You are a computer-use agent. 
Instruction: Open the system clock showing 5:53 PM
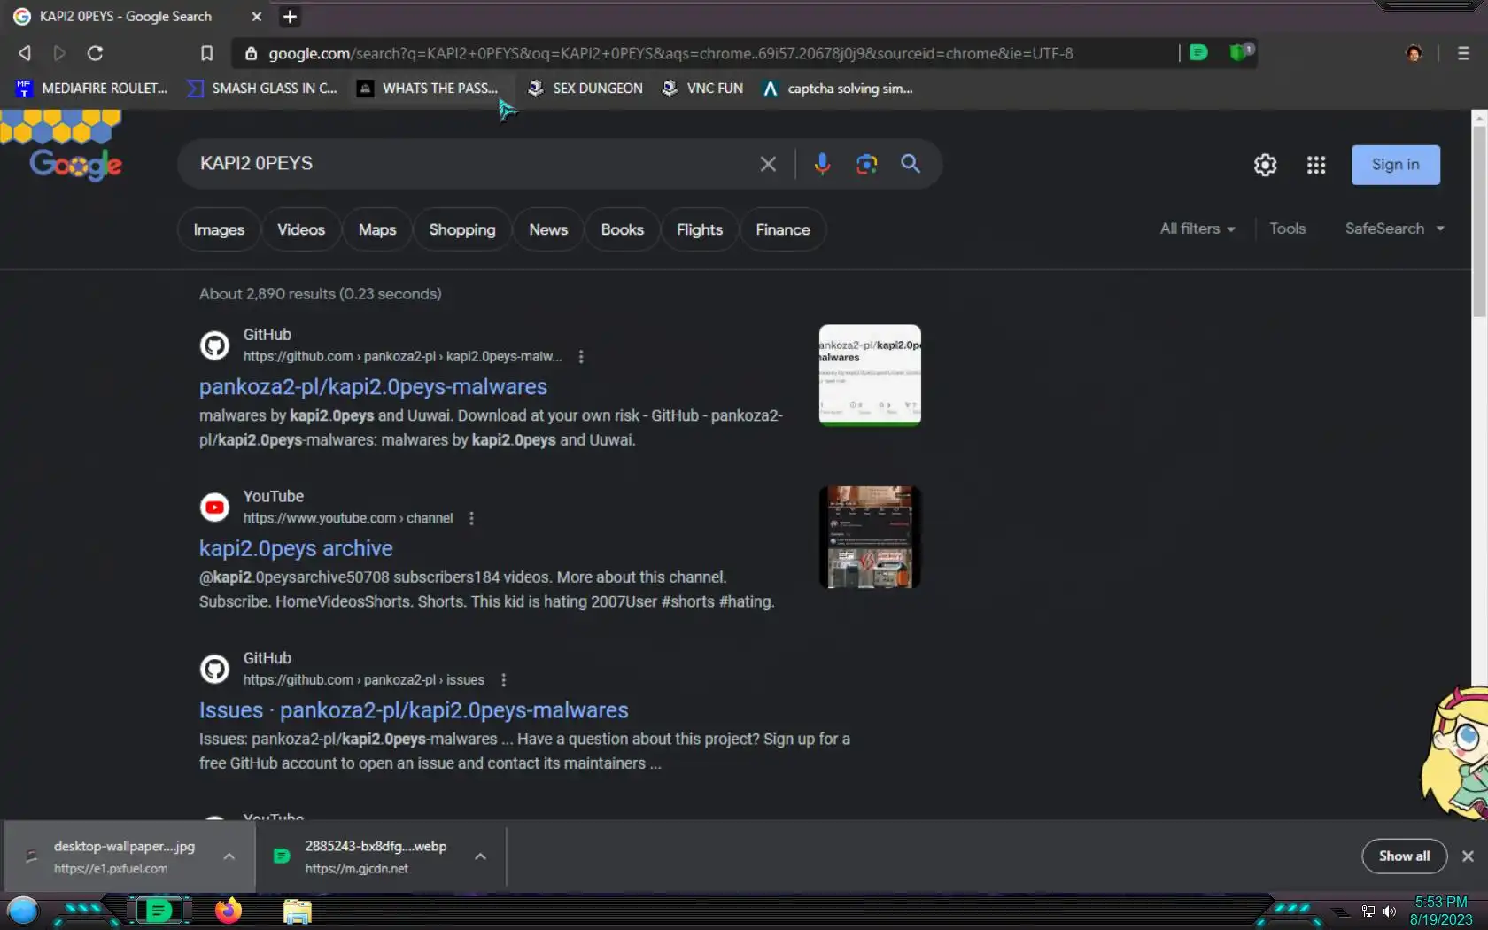(x=1441, y=911)
